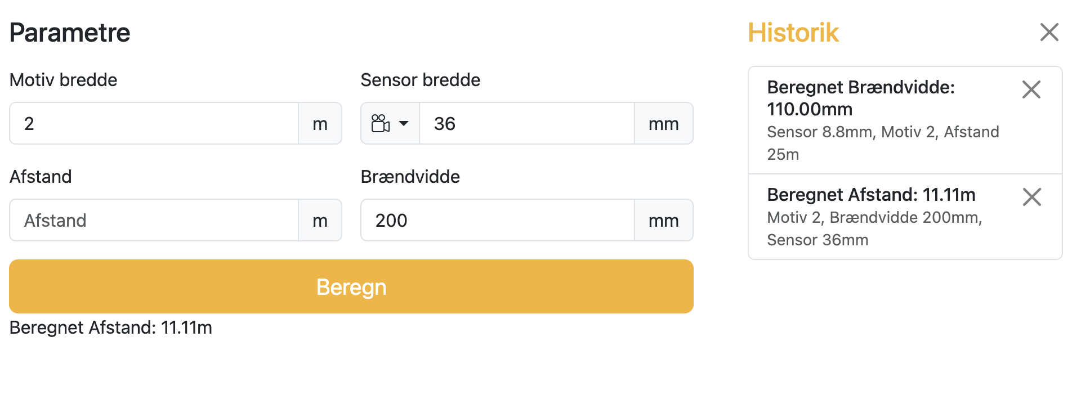Delete the Beregnet Afstand 11.11m history entry

coord(1031,197)
